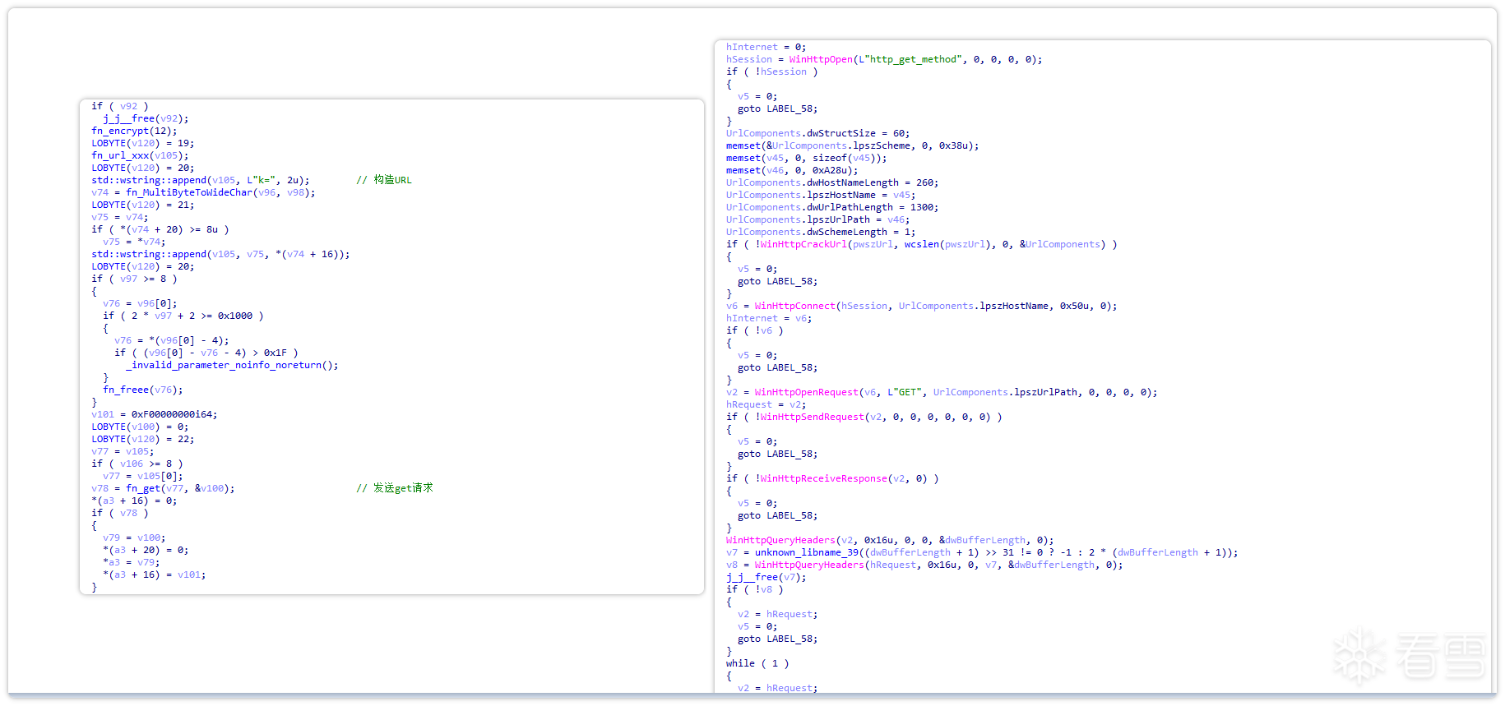Select the lpszHostName = v45; line
This screenshot has width=1505, height=706.
(x=821, y=195)
